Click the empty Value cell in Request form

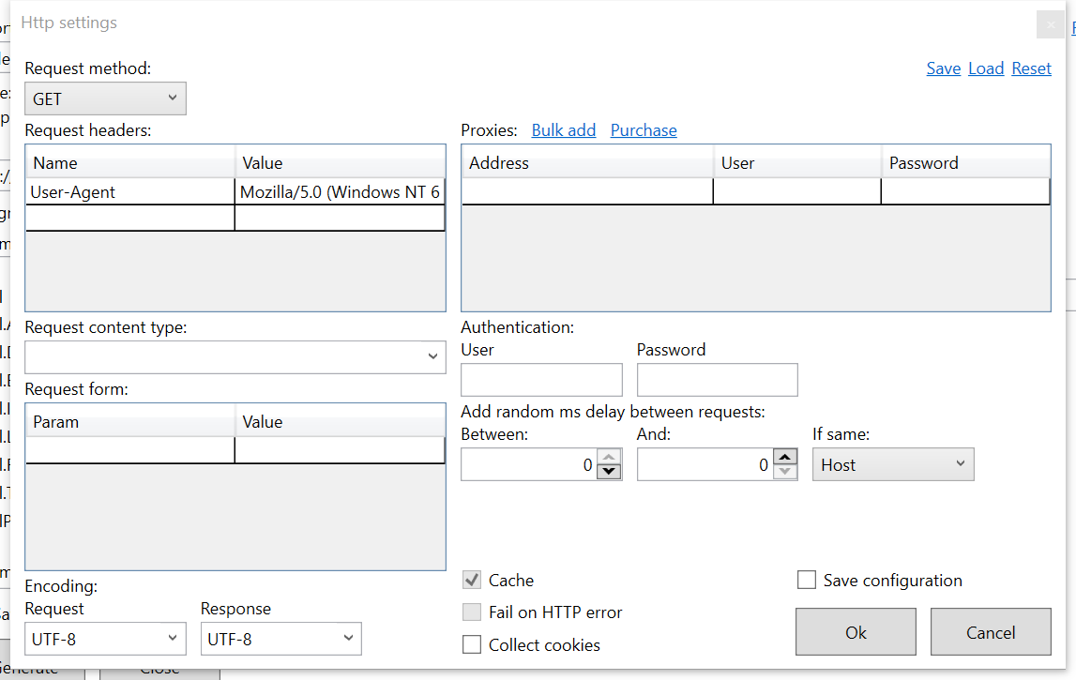(x=340, y=450)
